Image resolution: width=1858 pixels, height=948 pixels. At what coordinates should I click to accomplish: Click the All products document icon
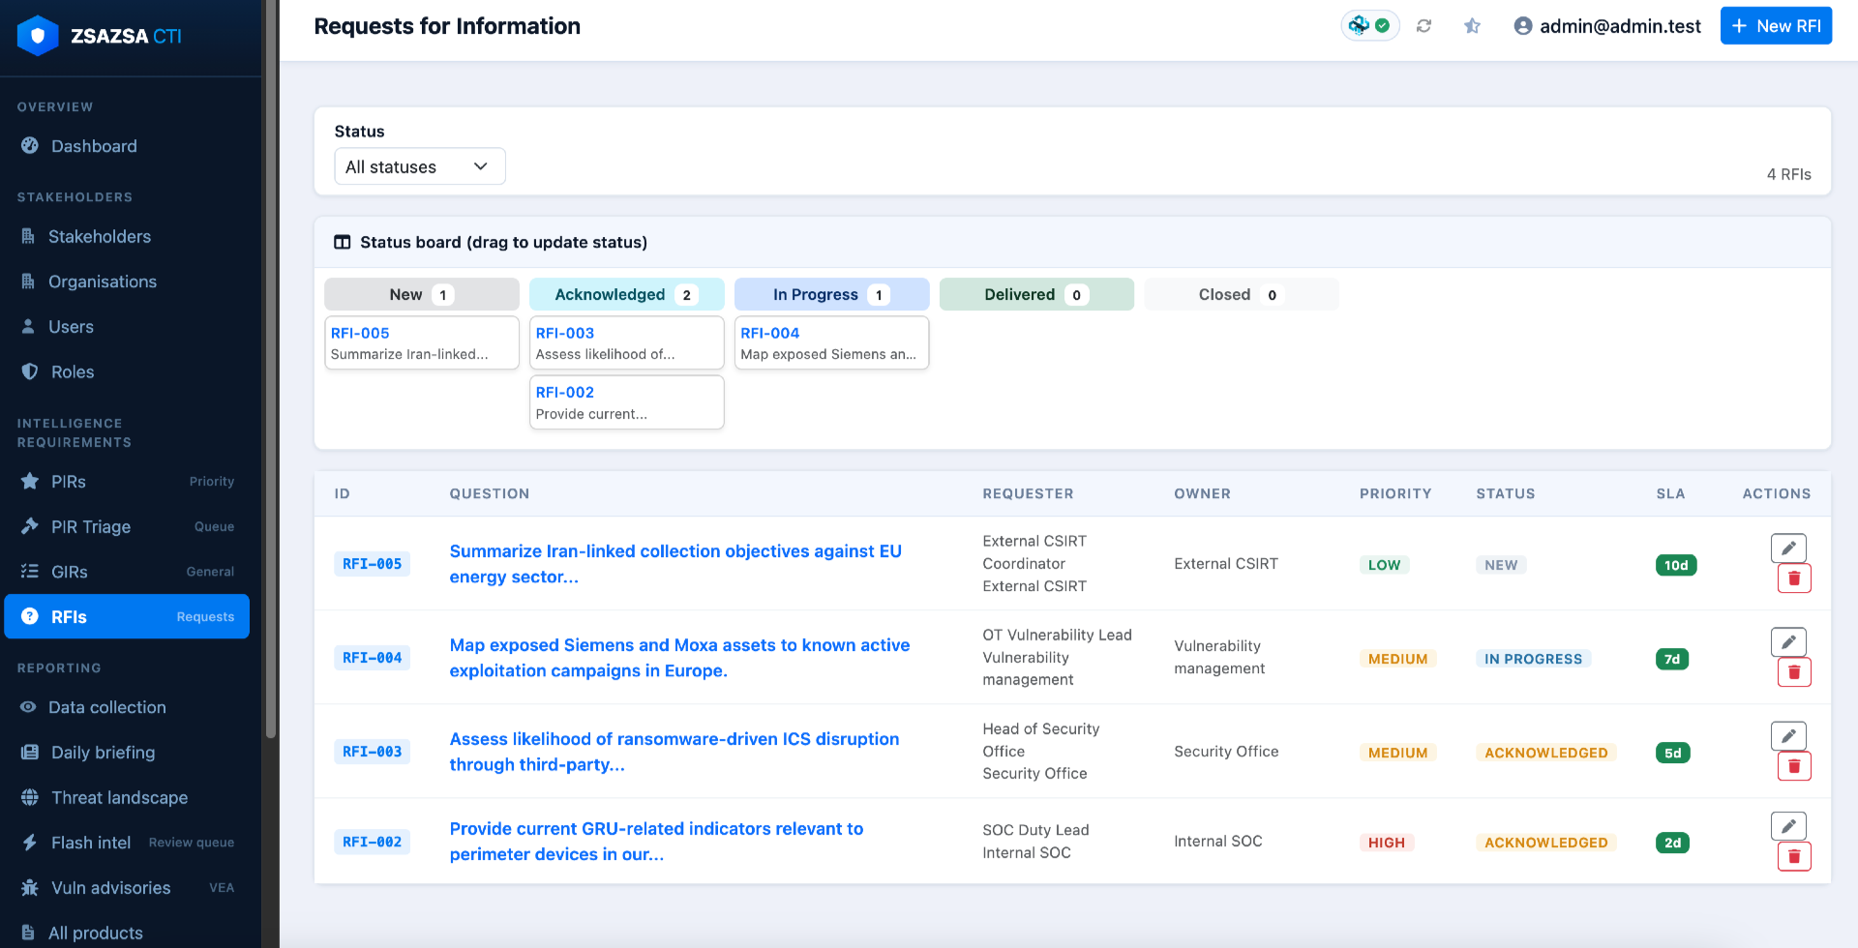pyautogui.click(x=28, y=933)
